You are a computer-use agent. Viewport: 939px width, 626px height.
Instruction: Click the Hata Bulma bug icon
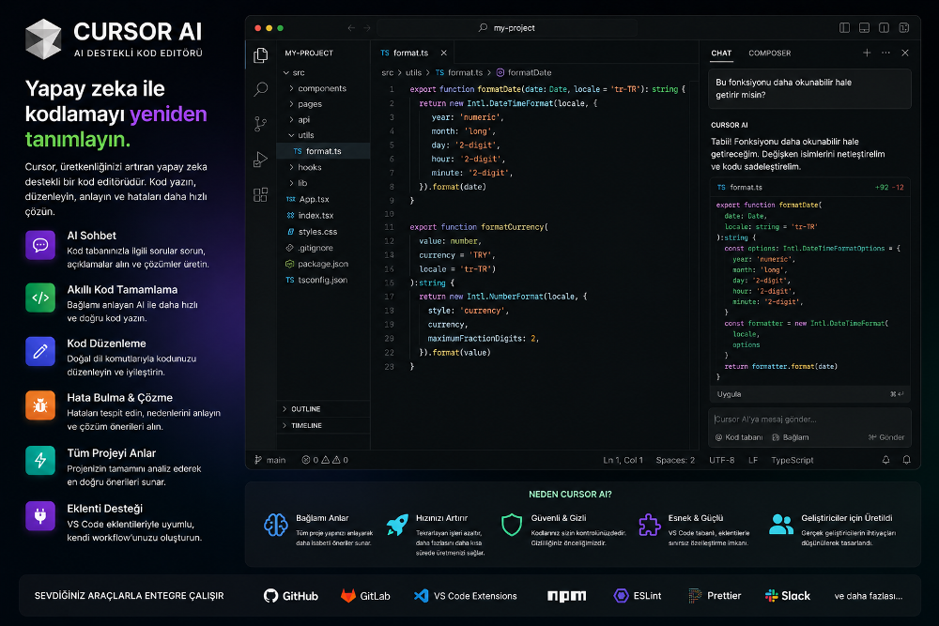tap(40, 405)
